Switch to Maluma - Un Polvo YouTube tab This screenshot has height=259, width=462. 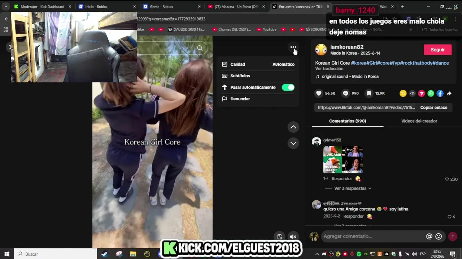(x=237, y=6)
